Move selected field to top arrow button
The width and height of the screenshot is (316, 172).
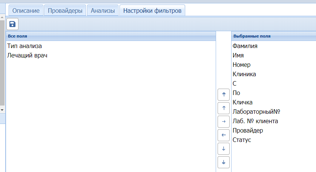pyautogui.click(x=224, y=94)
